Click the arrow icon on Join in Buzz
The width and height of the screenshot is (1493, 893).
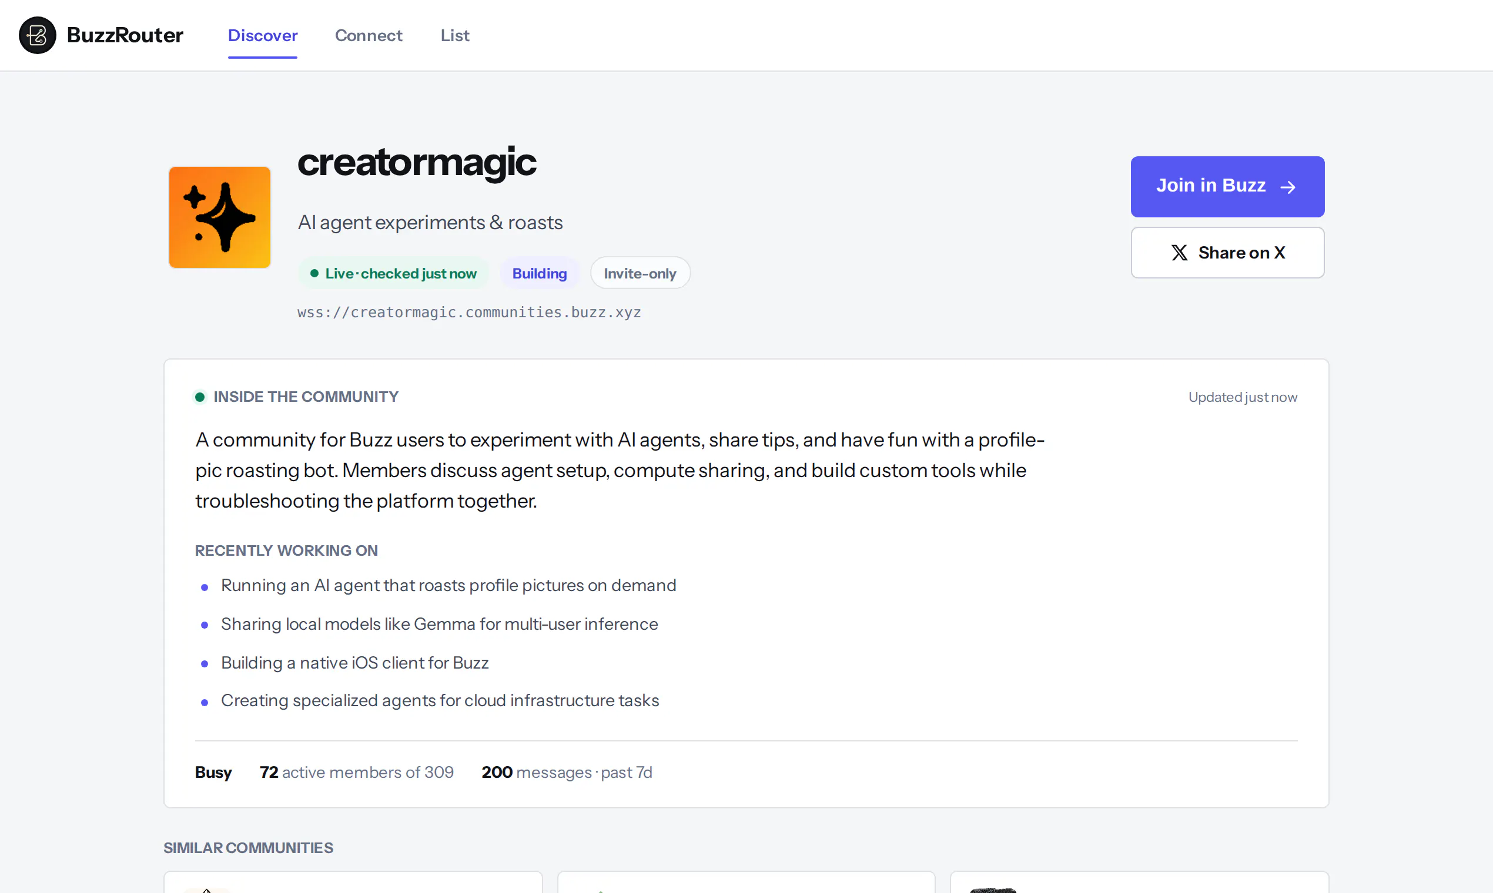click(1288, 187)
